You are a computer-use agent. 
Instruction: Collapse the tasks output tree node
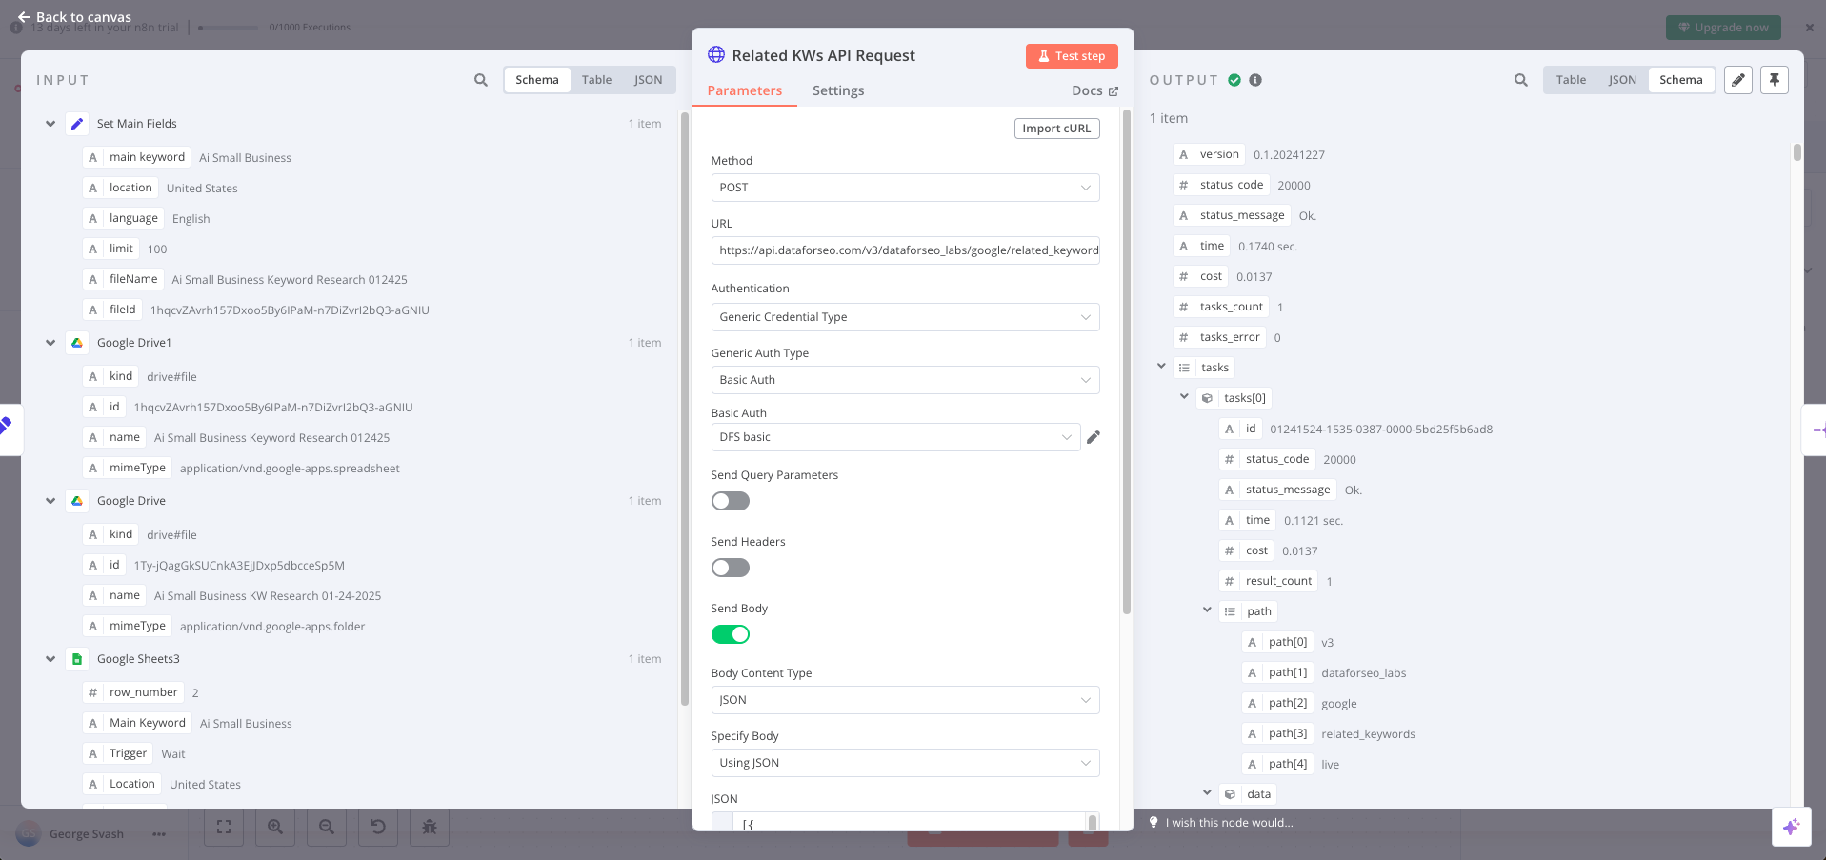click(x=1161, y=367)
